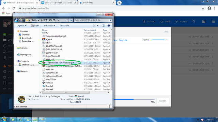The height and width of the screenshot is (122, 218).
Task: Show hidden icons in the system tray
Action: [x=198, y=120]
